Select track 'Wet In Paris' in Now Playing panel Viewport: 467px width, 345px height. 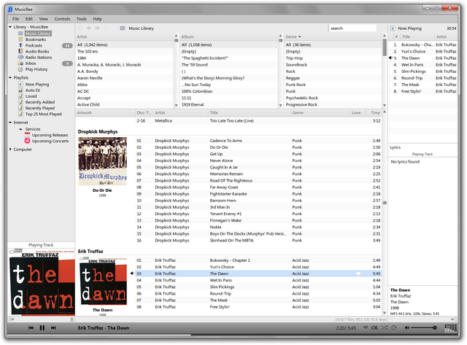423,65
